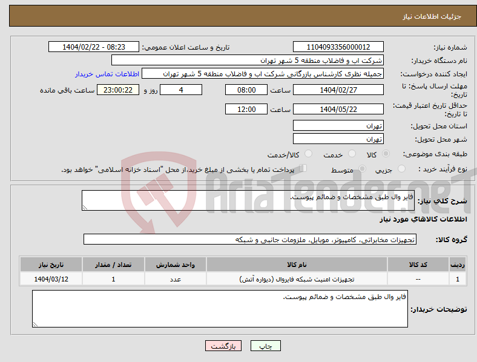
Task: Click the validity time field 12:00
Action: [246, 109]
